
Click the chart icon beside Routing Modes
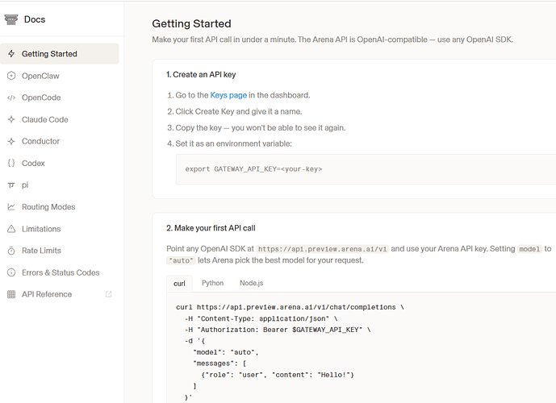(x=11, y=207)
